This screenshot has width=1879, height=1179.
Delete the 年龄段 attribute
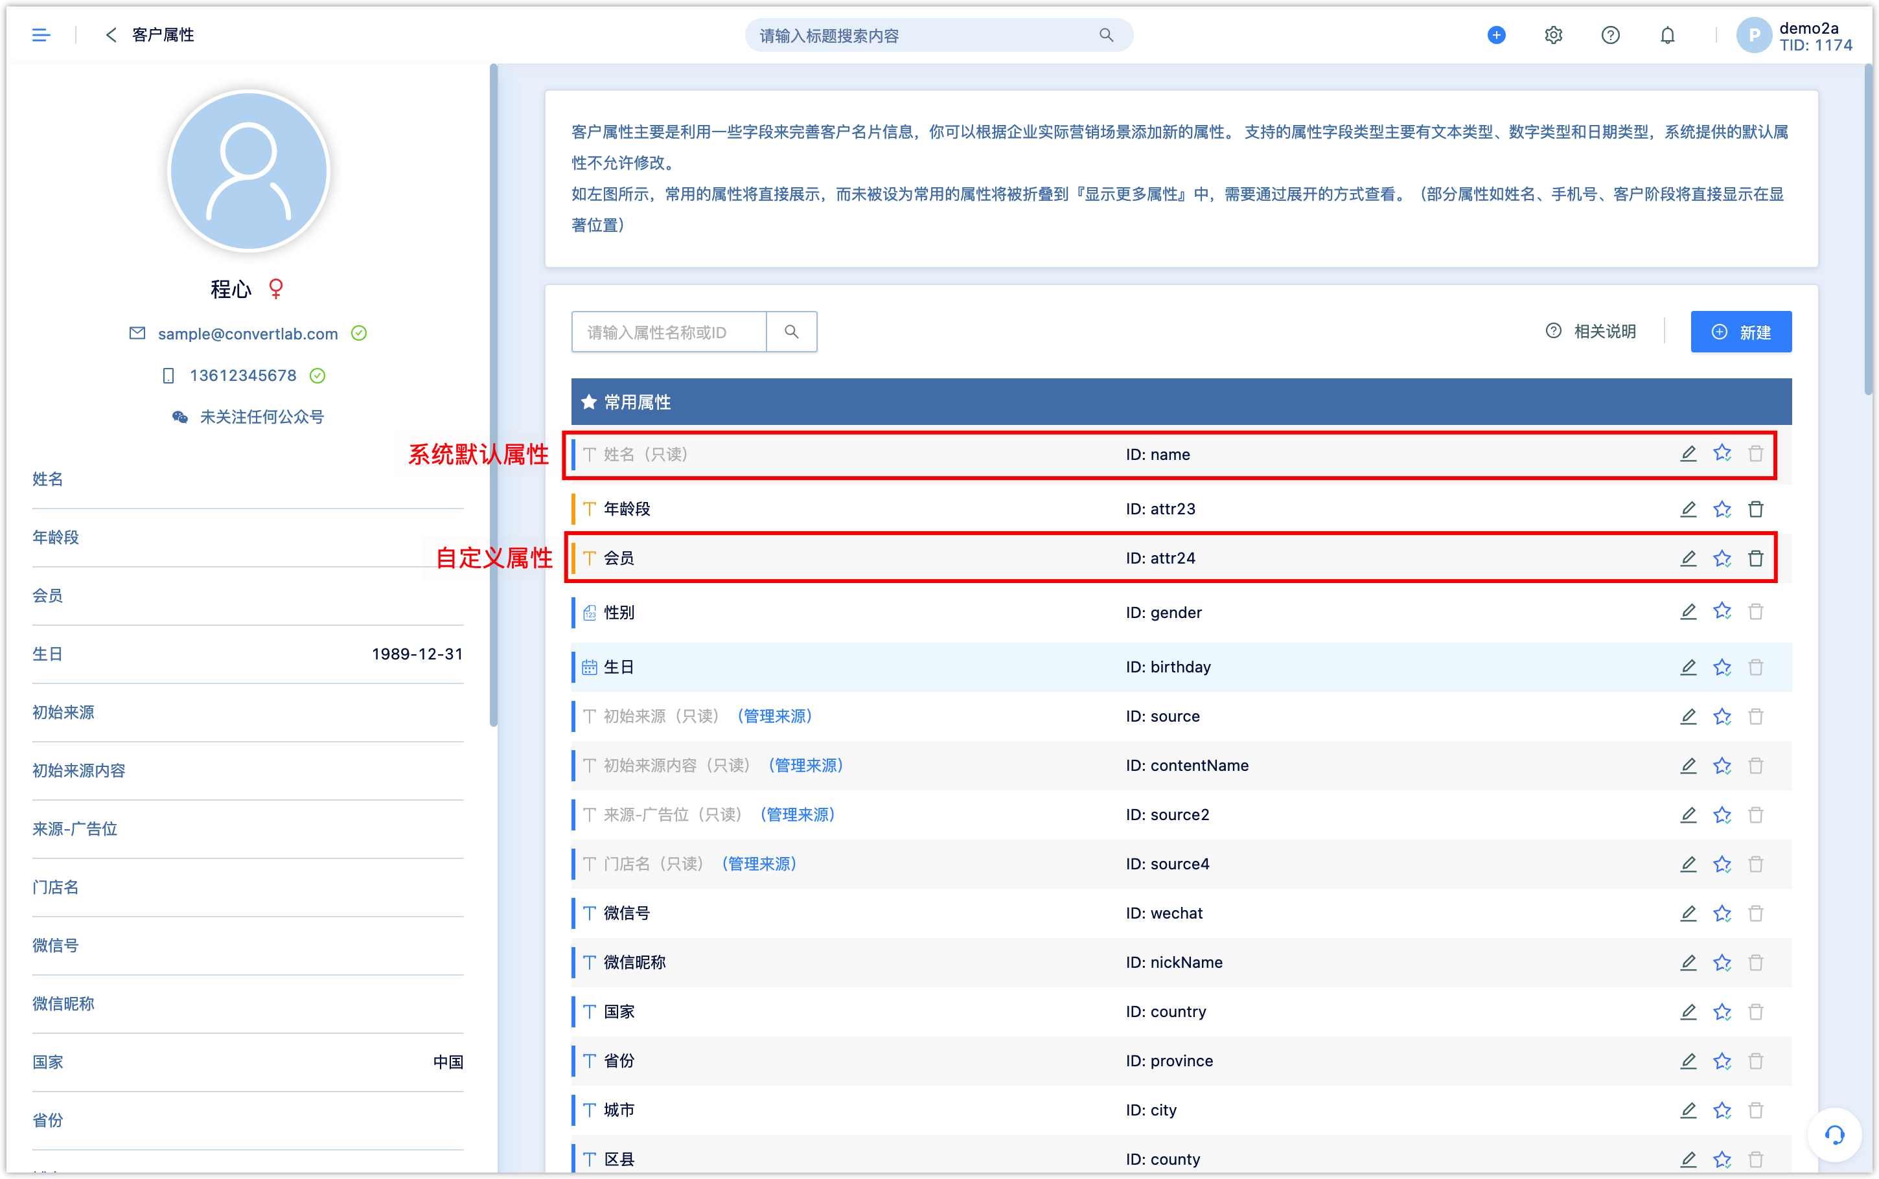1755,509
